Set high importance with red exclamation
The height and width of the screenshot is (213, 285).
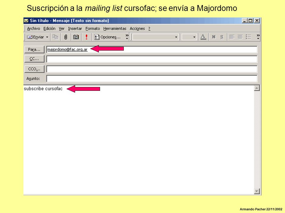point(86,37)
